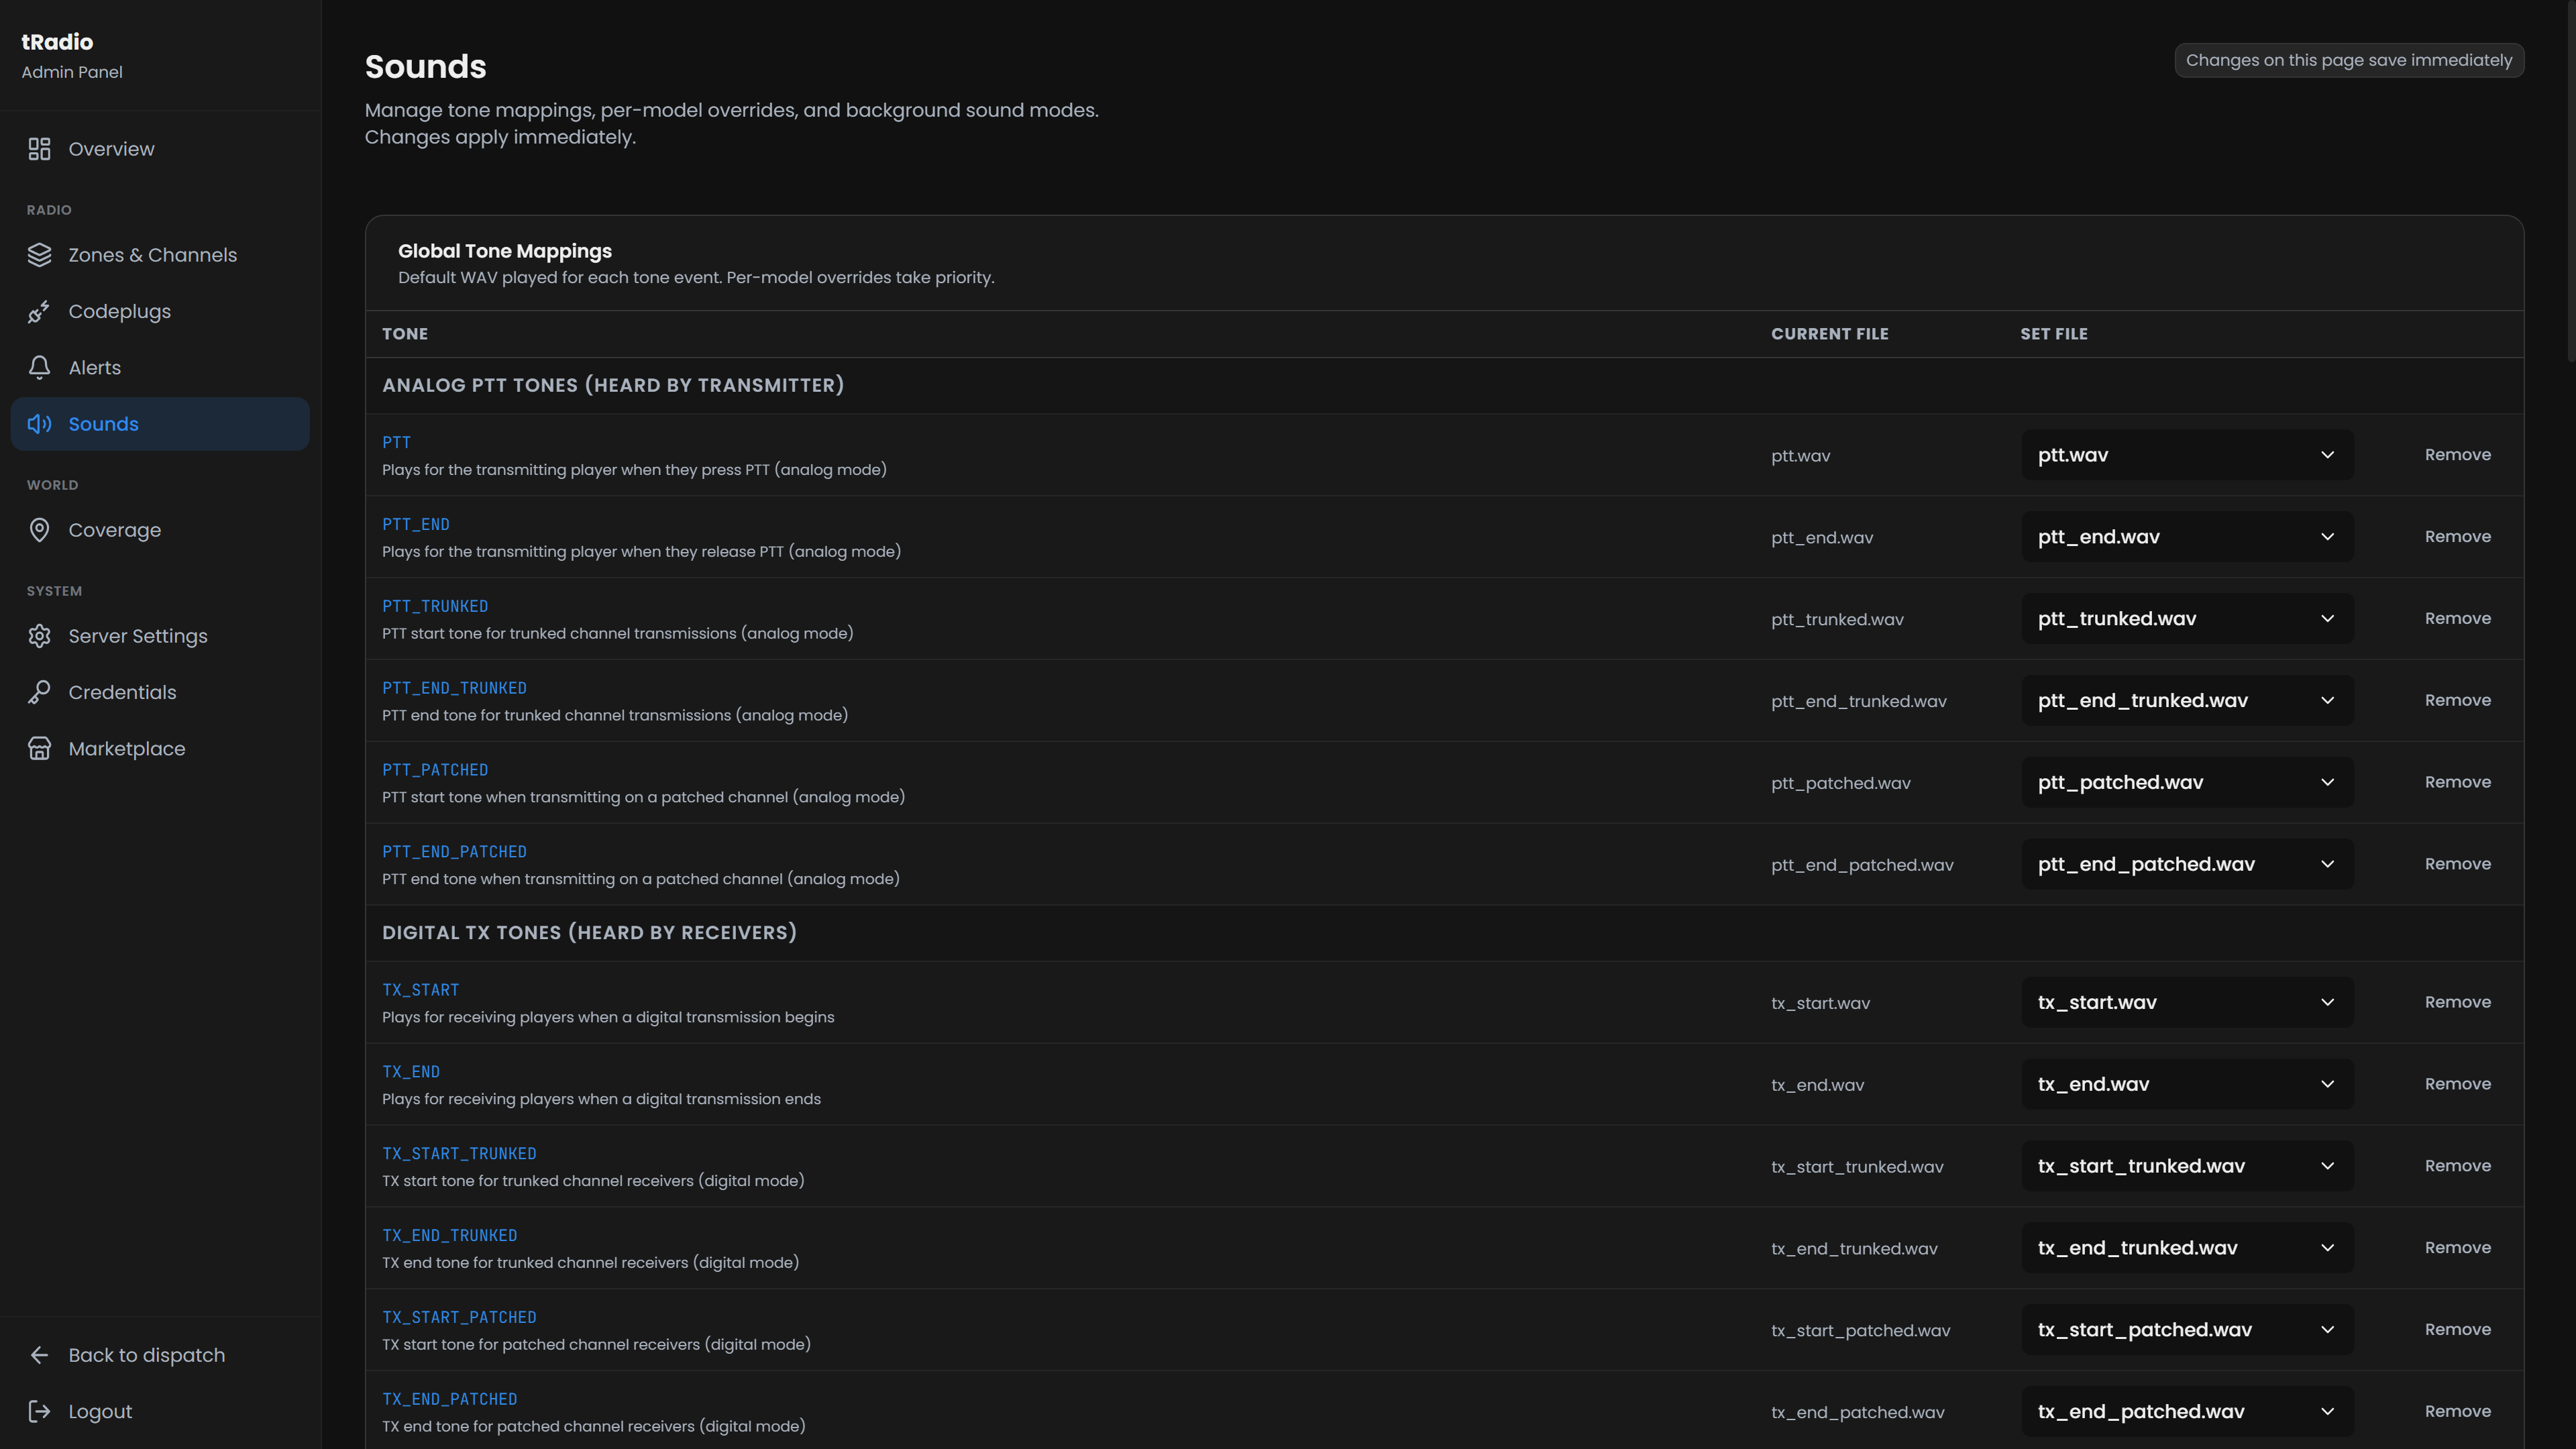Click the Logout link
The image size is (2576, 1449).
click(x=160, y=1411)
